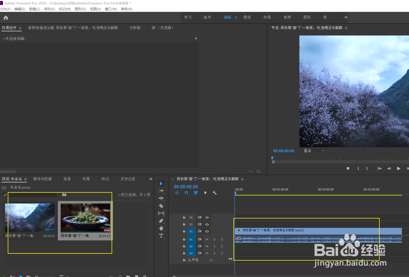The height and width of the screenshot is (277, 409).
Task: Click the program monitor zoom scroll handle
Action: point(273,162)
